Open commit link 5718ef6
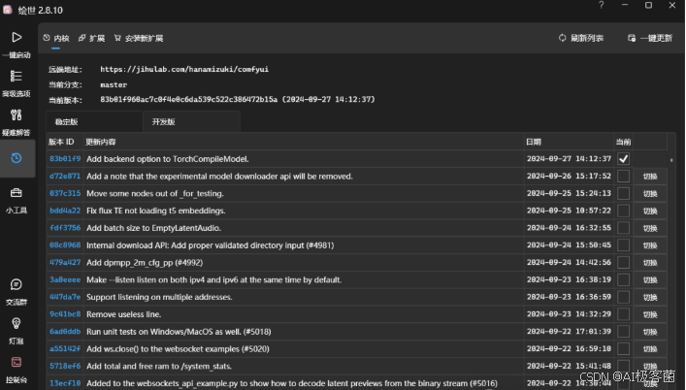Screen dimensions: 686x390 tap(65, 366)
